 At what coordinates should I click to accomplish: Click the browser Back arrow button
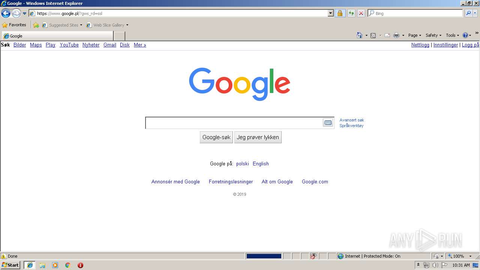point(6,13)
